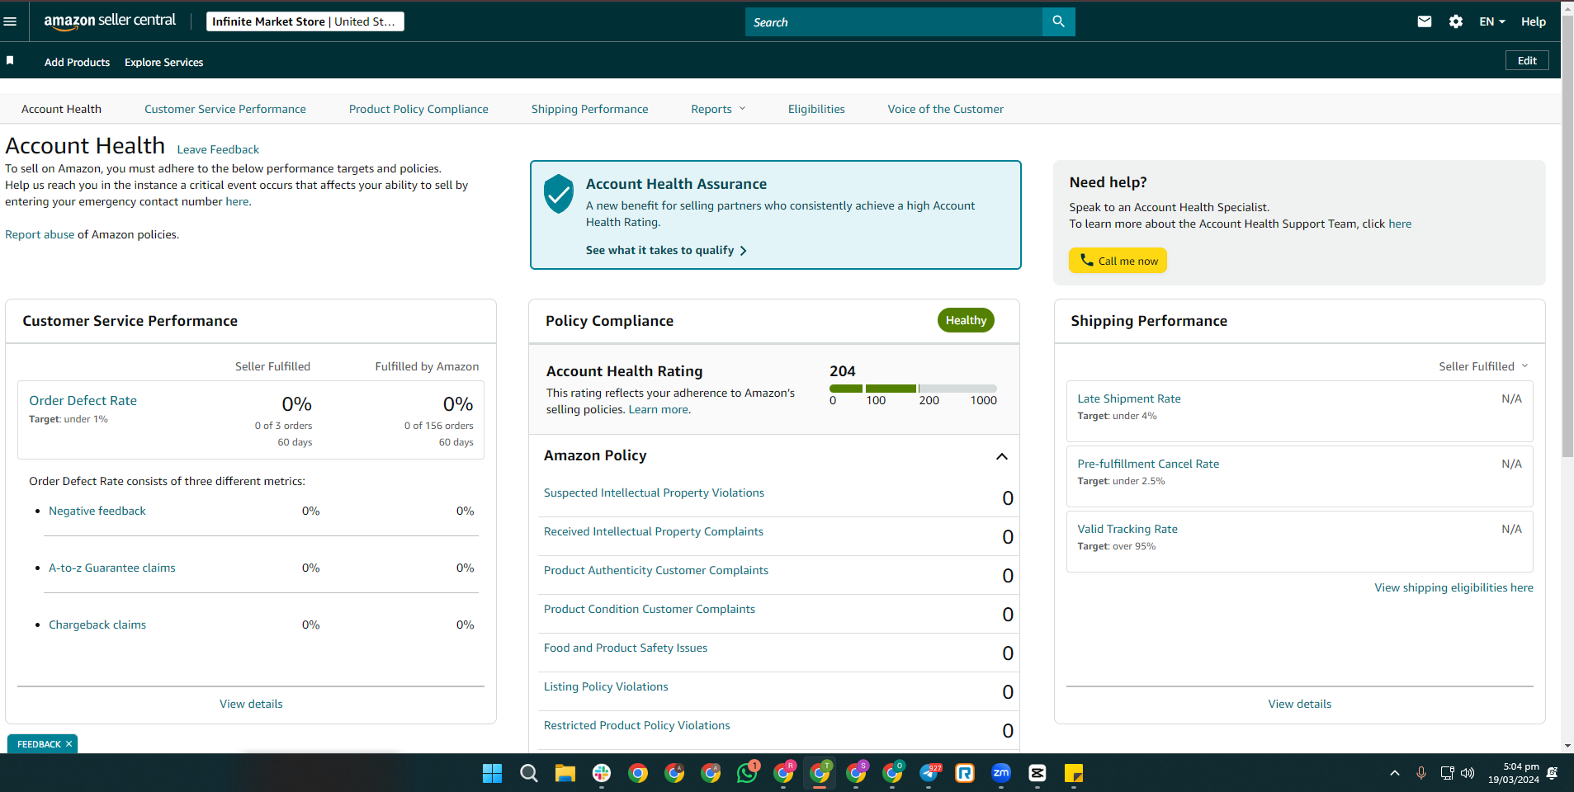
Task: Collapse the Amazon Policy section
Action: pos(1002,456)
